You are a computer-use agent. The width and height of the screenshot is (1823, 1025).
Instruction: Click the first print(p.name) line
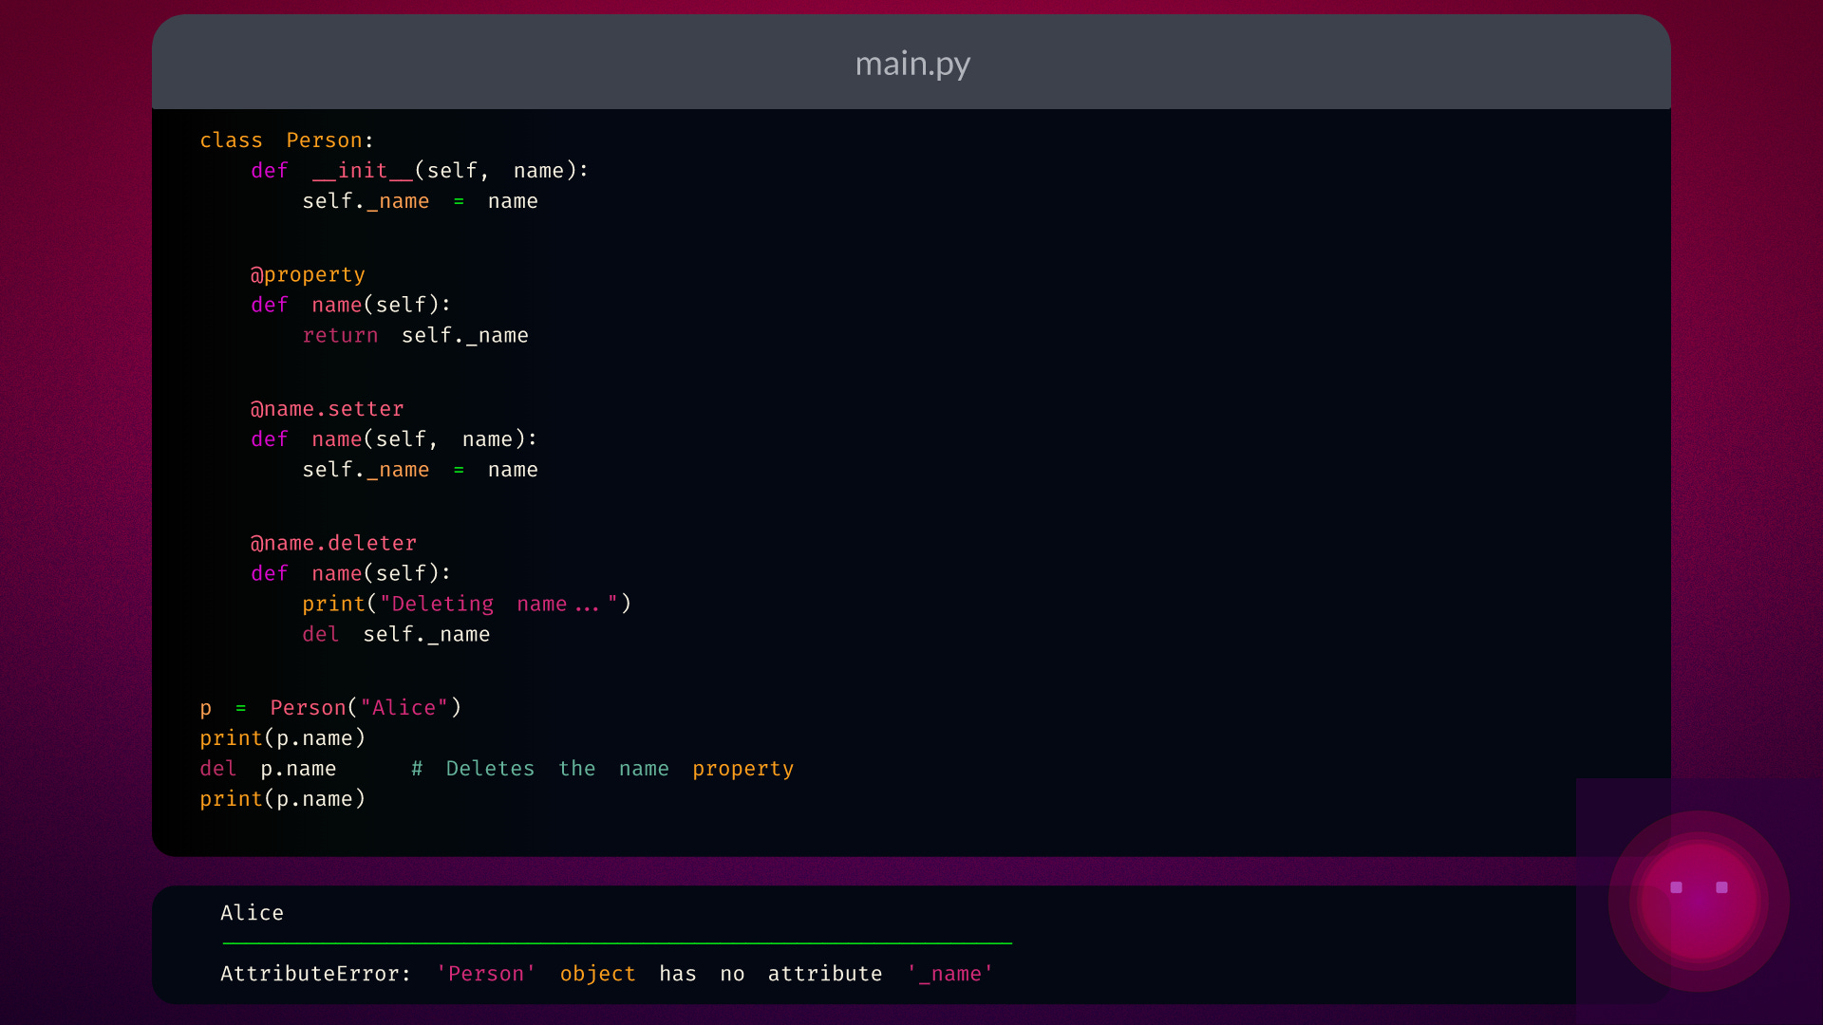pos(282,738)
